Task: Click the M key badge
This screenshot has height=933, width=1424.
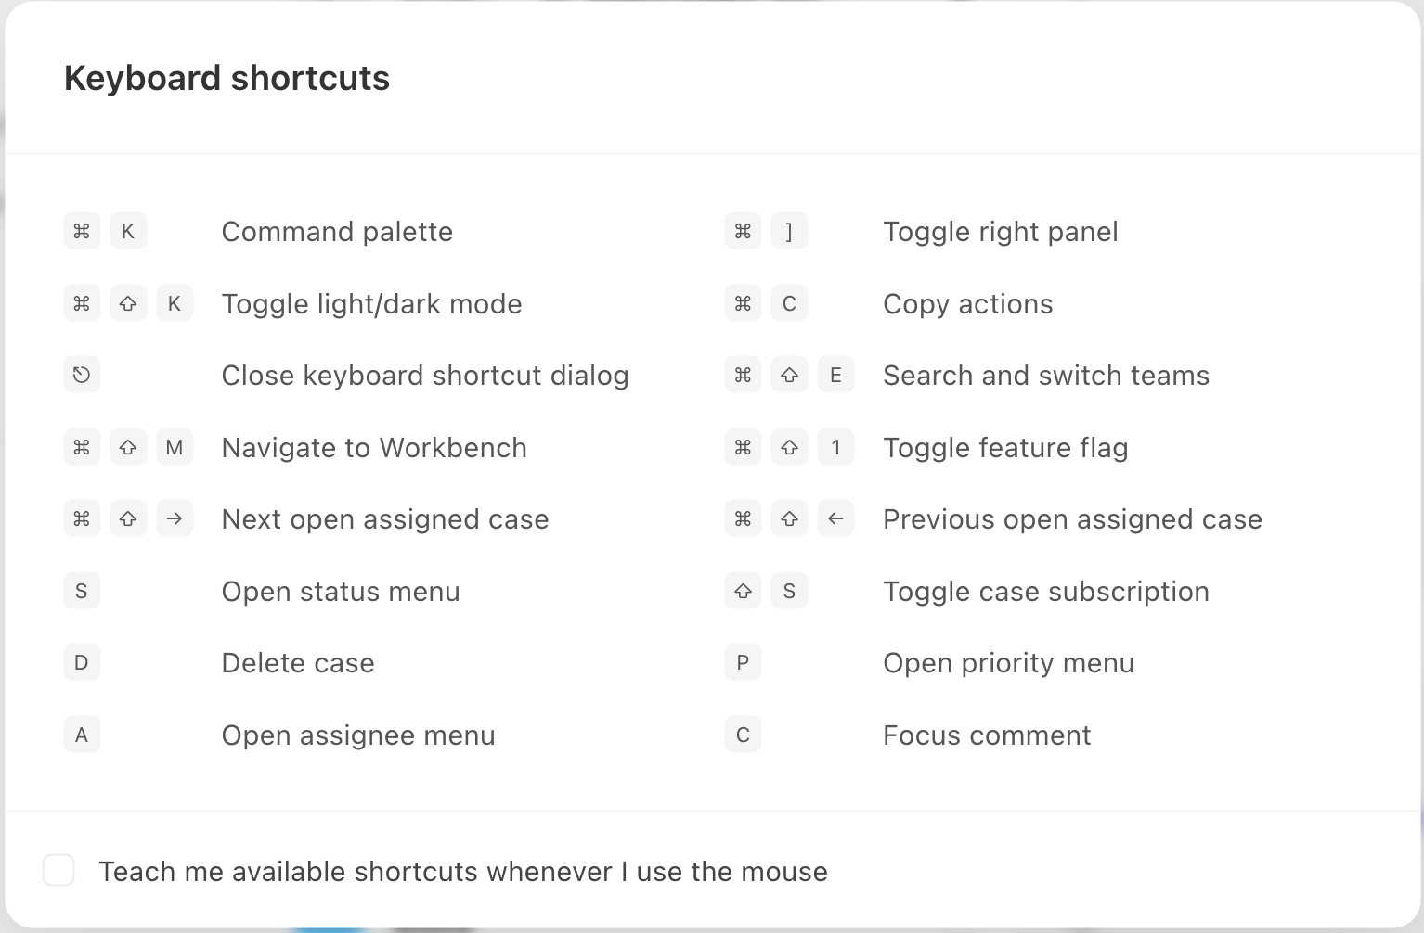Action: click(175, 448)
